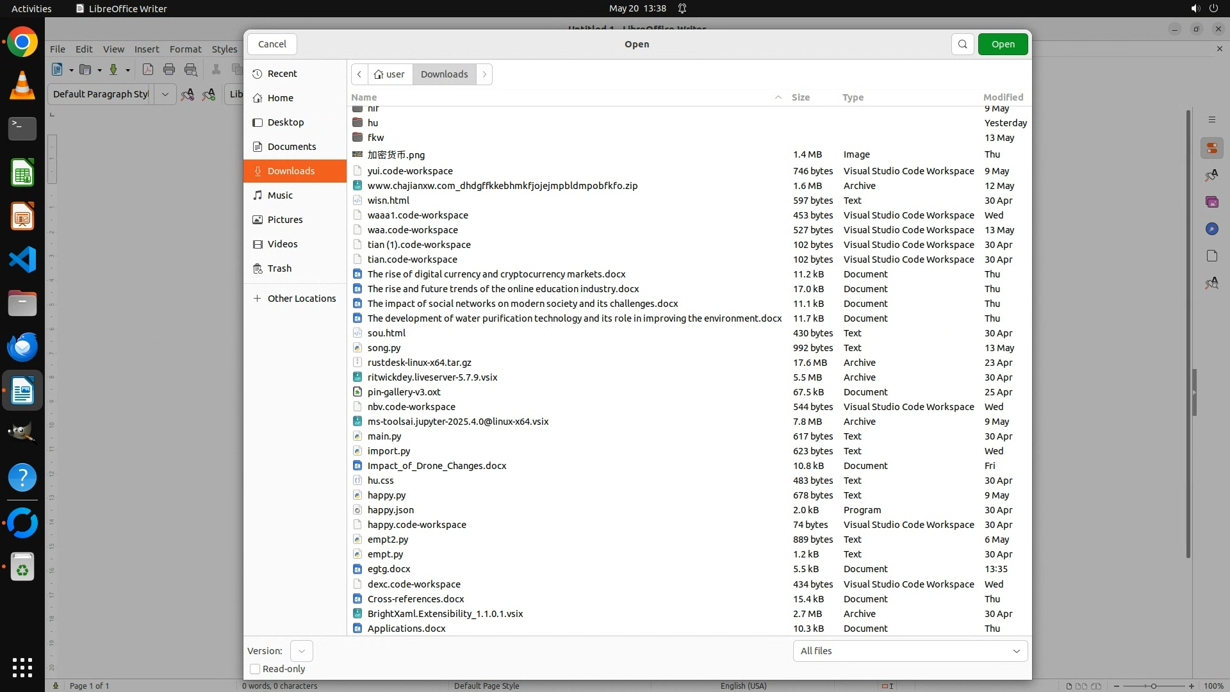The height and width of the screenshot is (692, 1230).
Task: Open the All files filter dropdown
Action: (910, 651)
